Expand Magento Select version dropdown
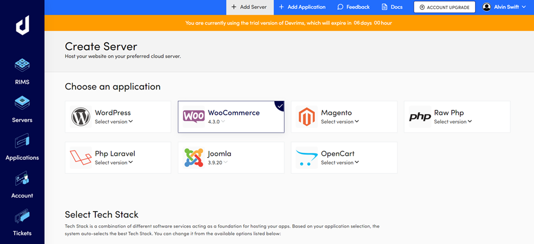Screen dimensions: 534x244 [340, 122]
